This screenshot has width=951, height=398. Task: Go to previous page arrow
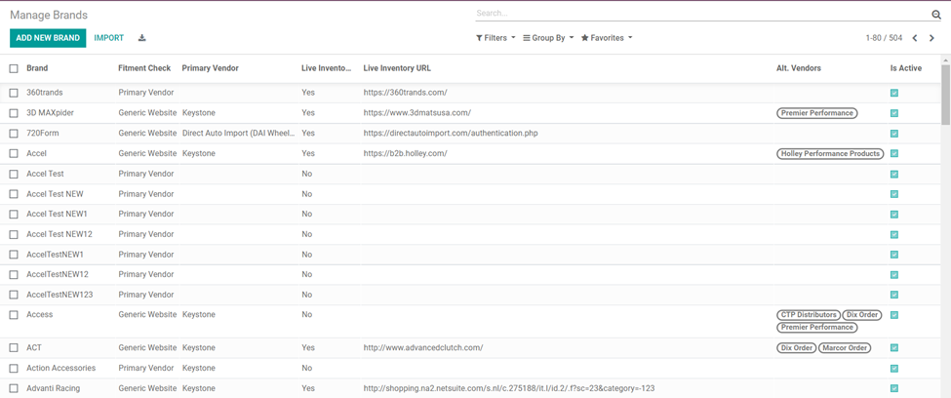(915, 38)
